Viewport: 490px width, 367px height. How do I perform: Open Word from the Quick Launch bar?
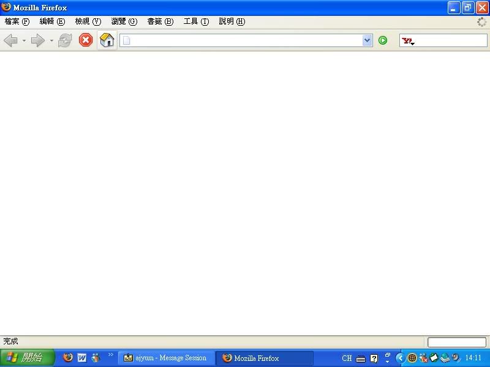tap(82, 358)
